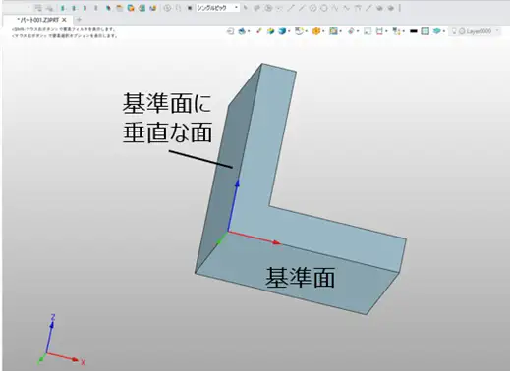Click the red X axis arrow on the model origin

click(254, 238)
